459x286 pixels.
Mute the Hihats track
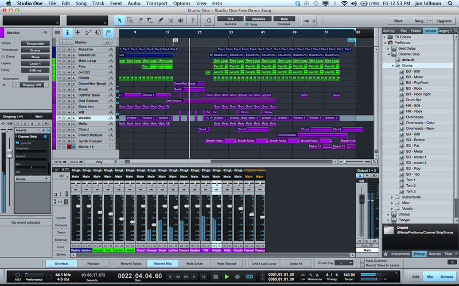point(60,78)
